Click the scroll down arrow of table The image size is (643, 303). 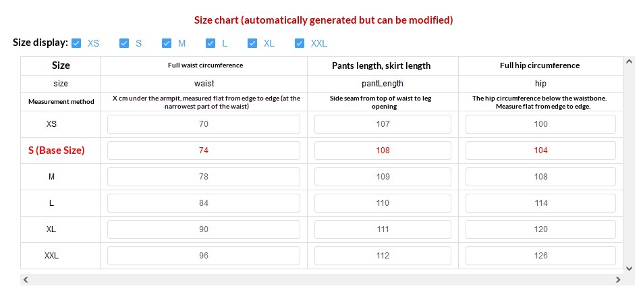click(x=629, y=268)
